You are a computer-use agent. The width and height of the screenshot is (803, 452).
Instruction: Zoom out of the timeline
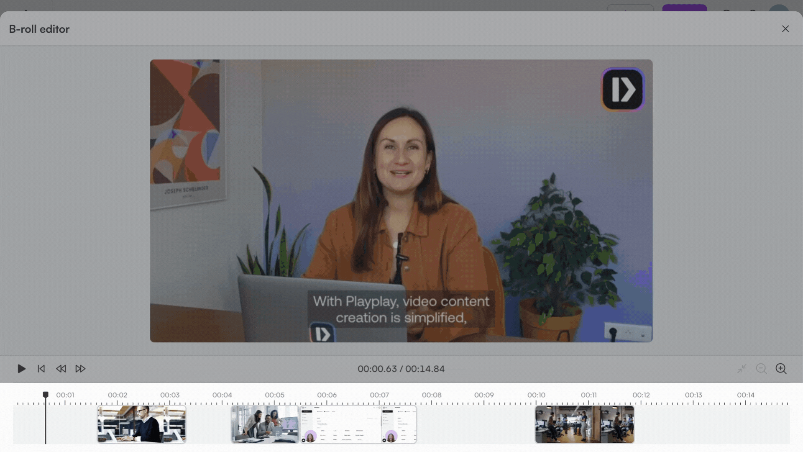point(761,369)
